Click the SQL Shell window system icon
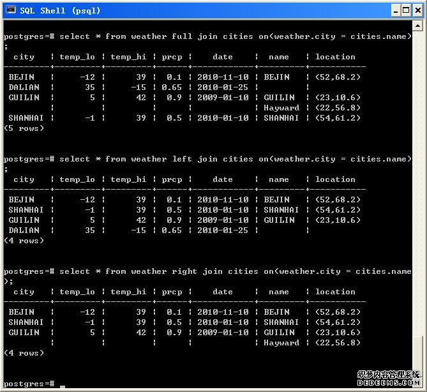The width and height of the screenshot is (427, 392). click(10, 10)
